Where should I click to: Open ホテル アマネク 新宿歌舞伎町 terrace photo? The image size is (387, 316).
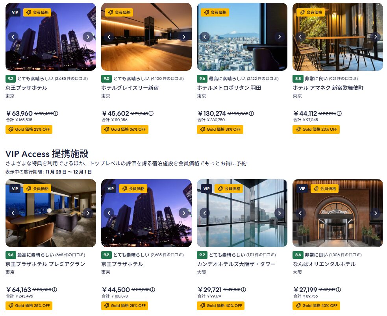click(x=338, y=37)
